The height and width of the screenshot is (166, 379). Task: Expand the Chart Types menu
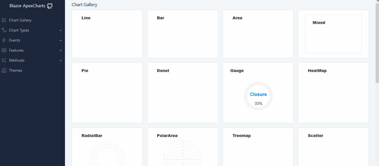[20, 30]
